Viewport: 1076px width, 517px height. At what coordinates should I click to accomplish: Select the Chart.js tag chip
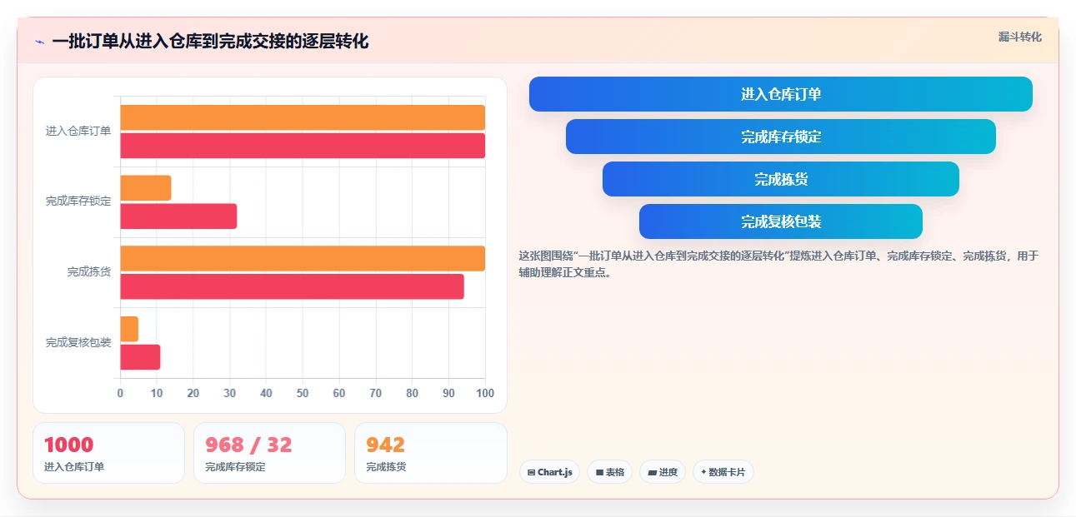pyautogui.click(x=549, y=472)
